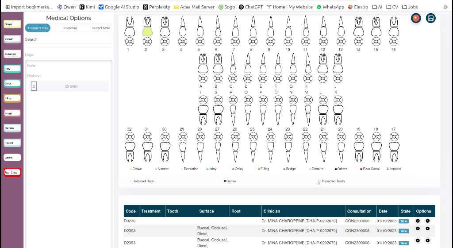Click the checkmark option in the D9230 row
Image resolution: width=453 pixels, height=248 pixels.
pyautogui.click(x=418, y=221)
